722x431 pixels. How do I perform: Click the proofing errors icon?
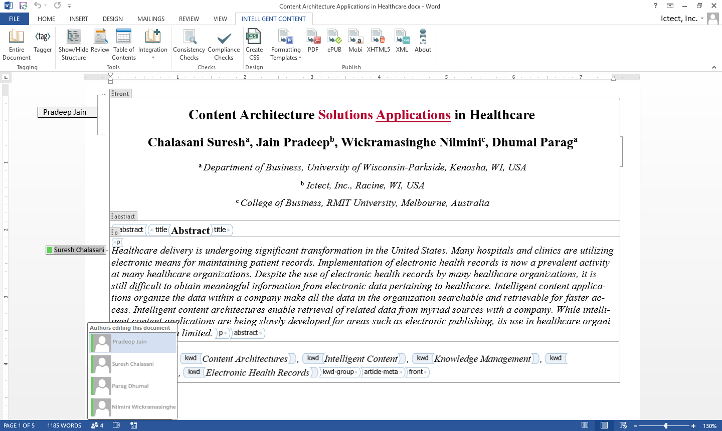click(116, 425)
